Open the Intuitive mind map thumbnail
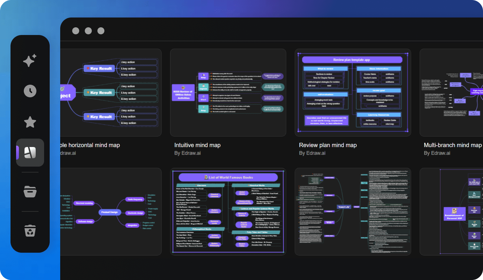 [x=228, y=92]
